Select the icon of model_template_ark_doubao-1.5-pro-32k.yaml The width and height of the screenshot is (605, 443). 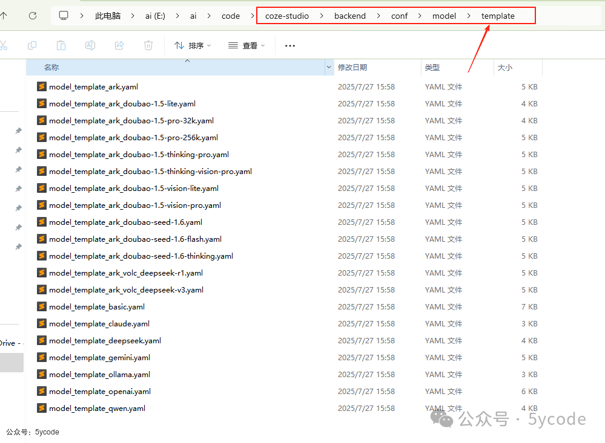coord(42,120)
